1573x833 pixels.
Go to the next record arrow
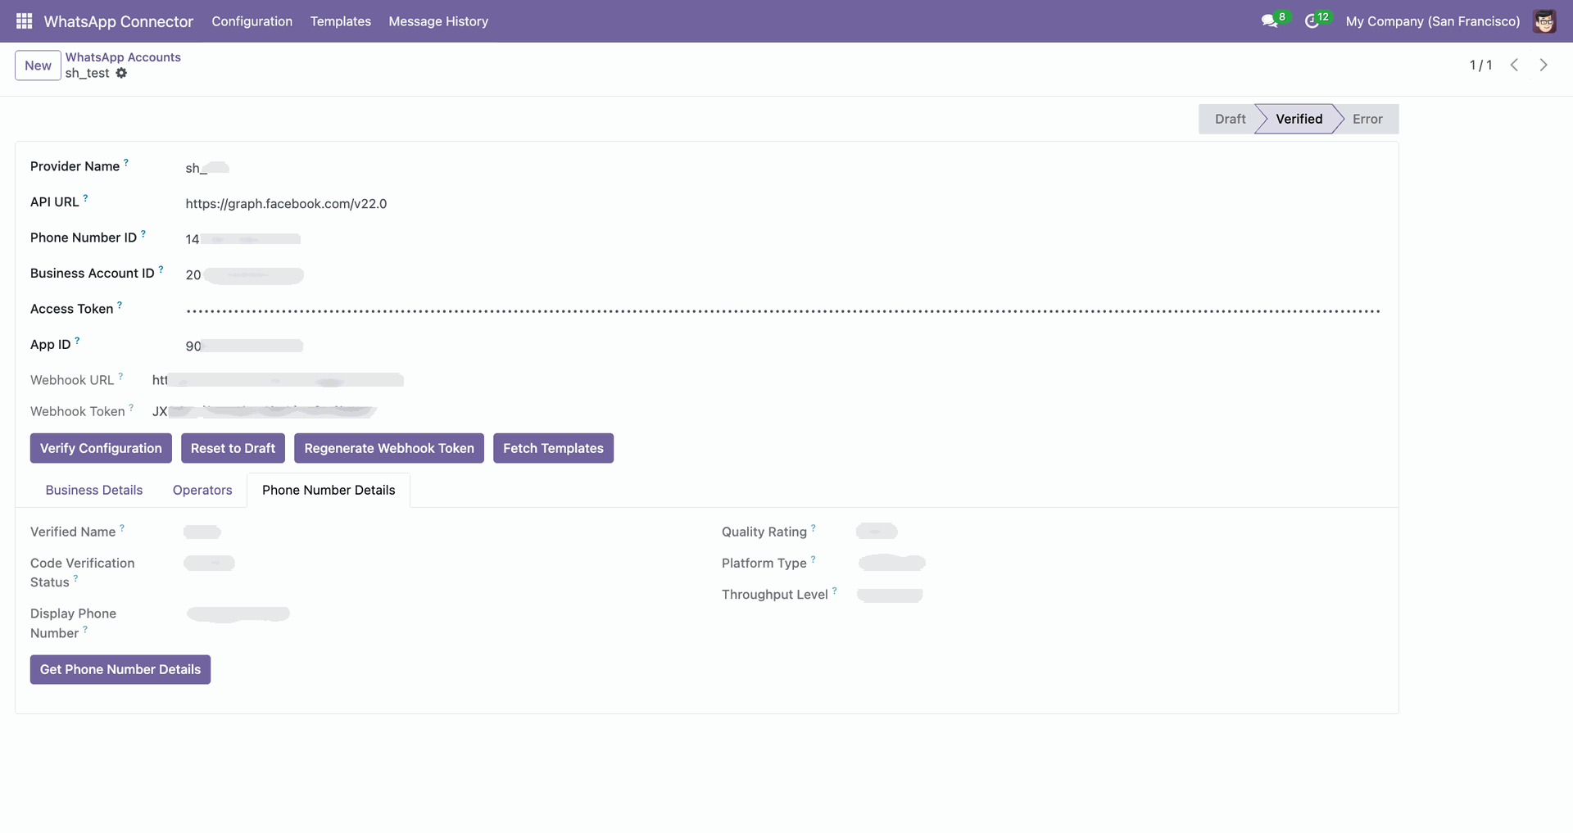(x=1544, y=65)
